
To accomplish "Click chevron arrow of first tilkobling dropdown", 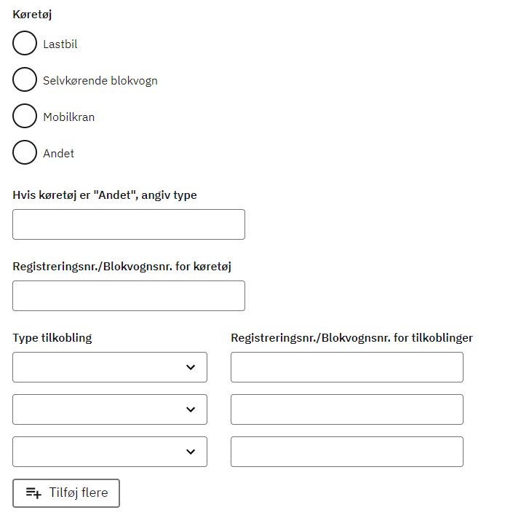I will coord(191,367).
